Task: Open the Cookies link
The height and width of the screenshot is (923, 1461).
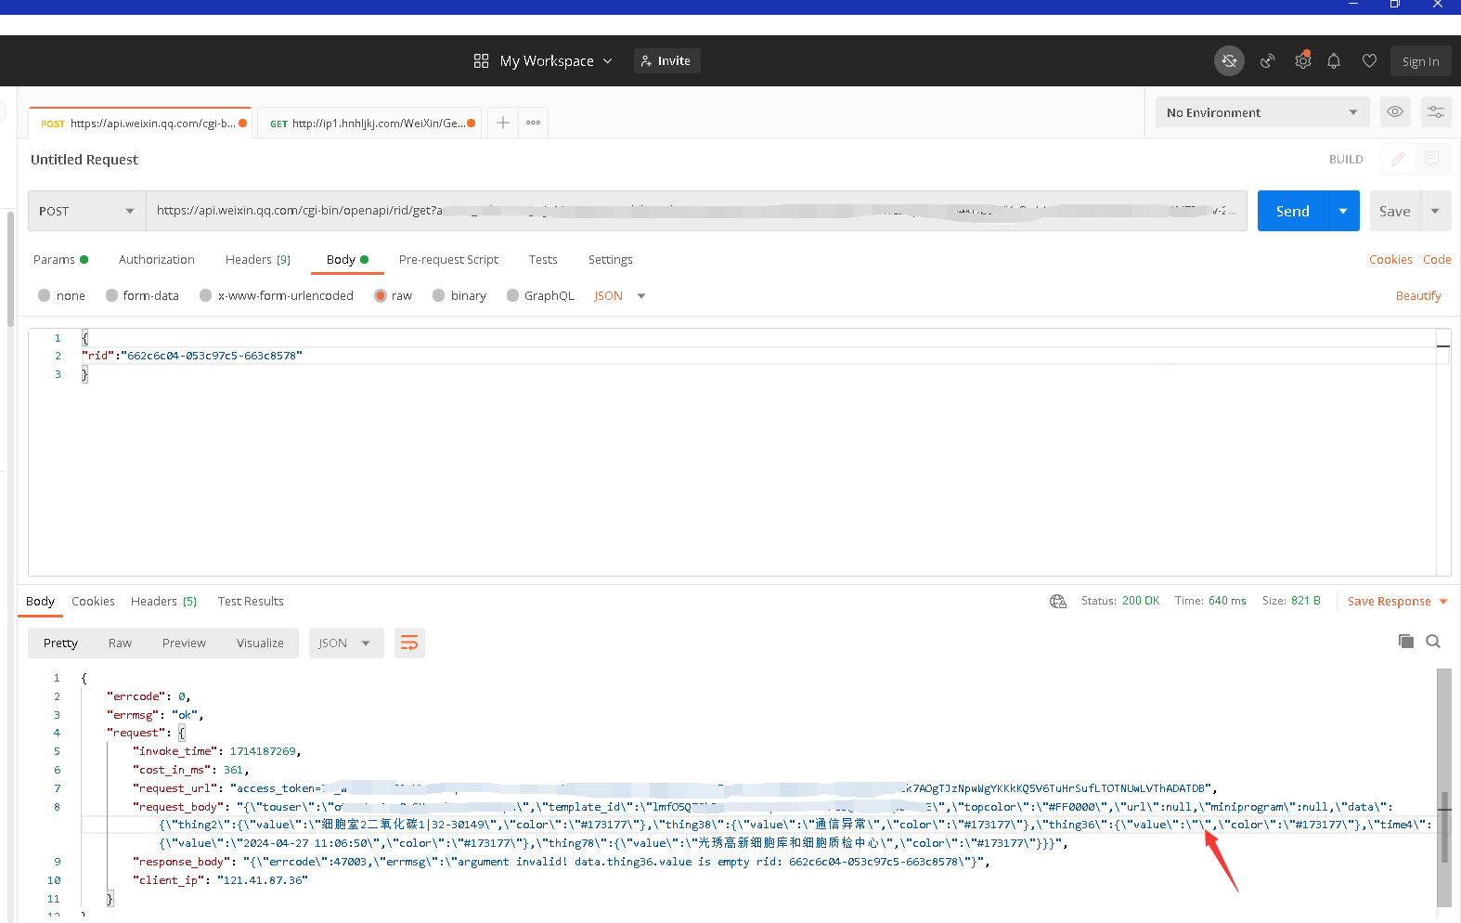Action: pos(1390,259)
